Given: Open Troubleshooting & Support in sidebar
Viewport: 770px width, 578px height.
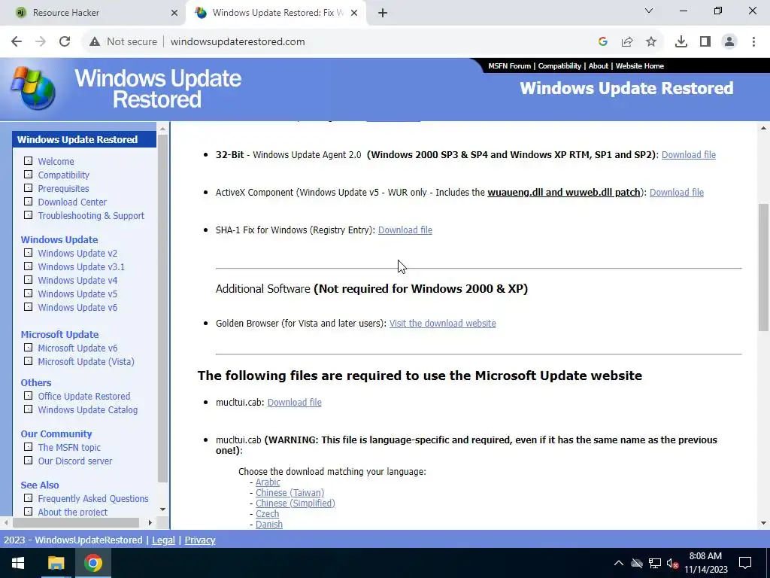Looking at the screenshot, I should 91,216.
